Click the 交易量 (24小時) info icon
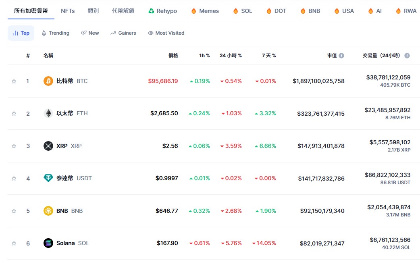The height and width of the screenshot is (262, 420). click(407, 56)
